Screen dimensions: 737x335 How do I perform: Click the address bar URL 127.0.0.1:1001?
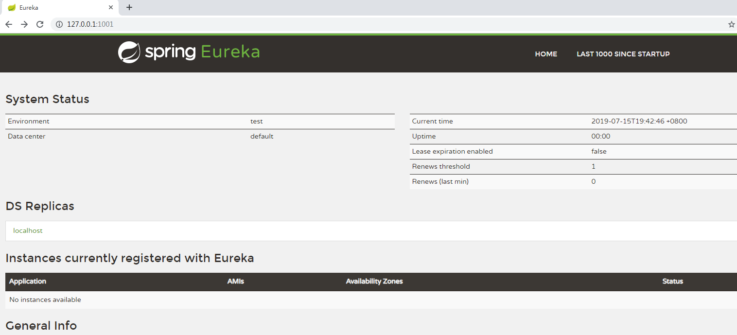click(x=90, y=24)
